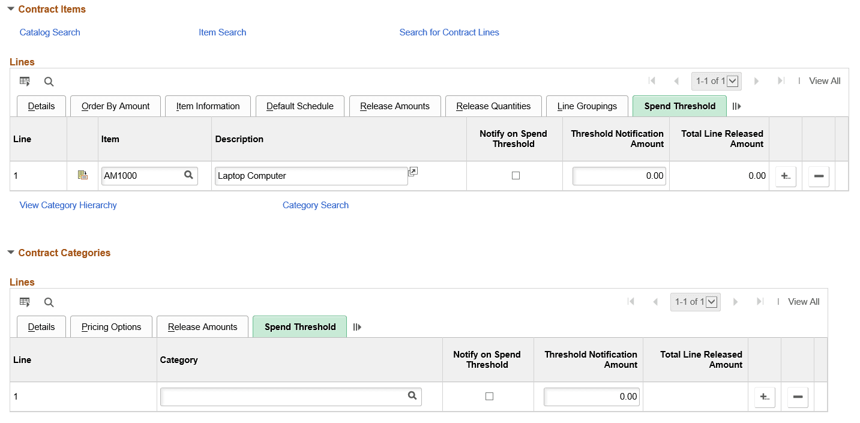This screenshot has width=860, height=423.
Task: Click the Find icon in Contract Categories grid
Action: 48,302
